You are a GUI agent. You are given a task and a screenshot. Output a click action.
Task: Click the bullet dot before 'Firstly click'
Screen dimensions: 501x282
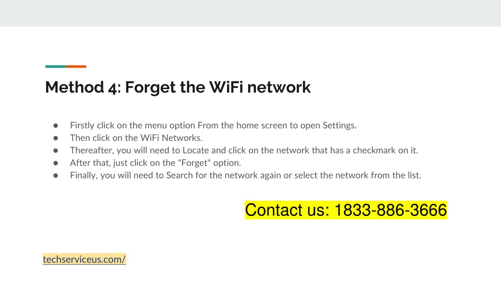56,126
